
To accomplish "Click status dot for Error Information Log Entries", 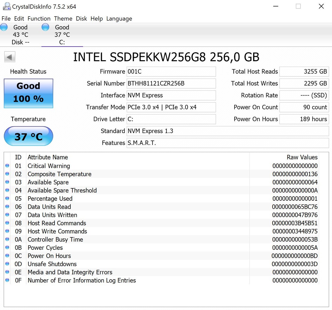I will [x=7, y=280].
